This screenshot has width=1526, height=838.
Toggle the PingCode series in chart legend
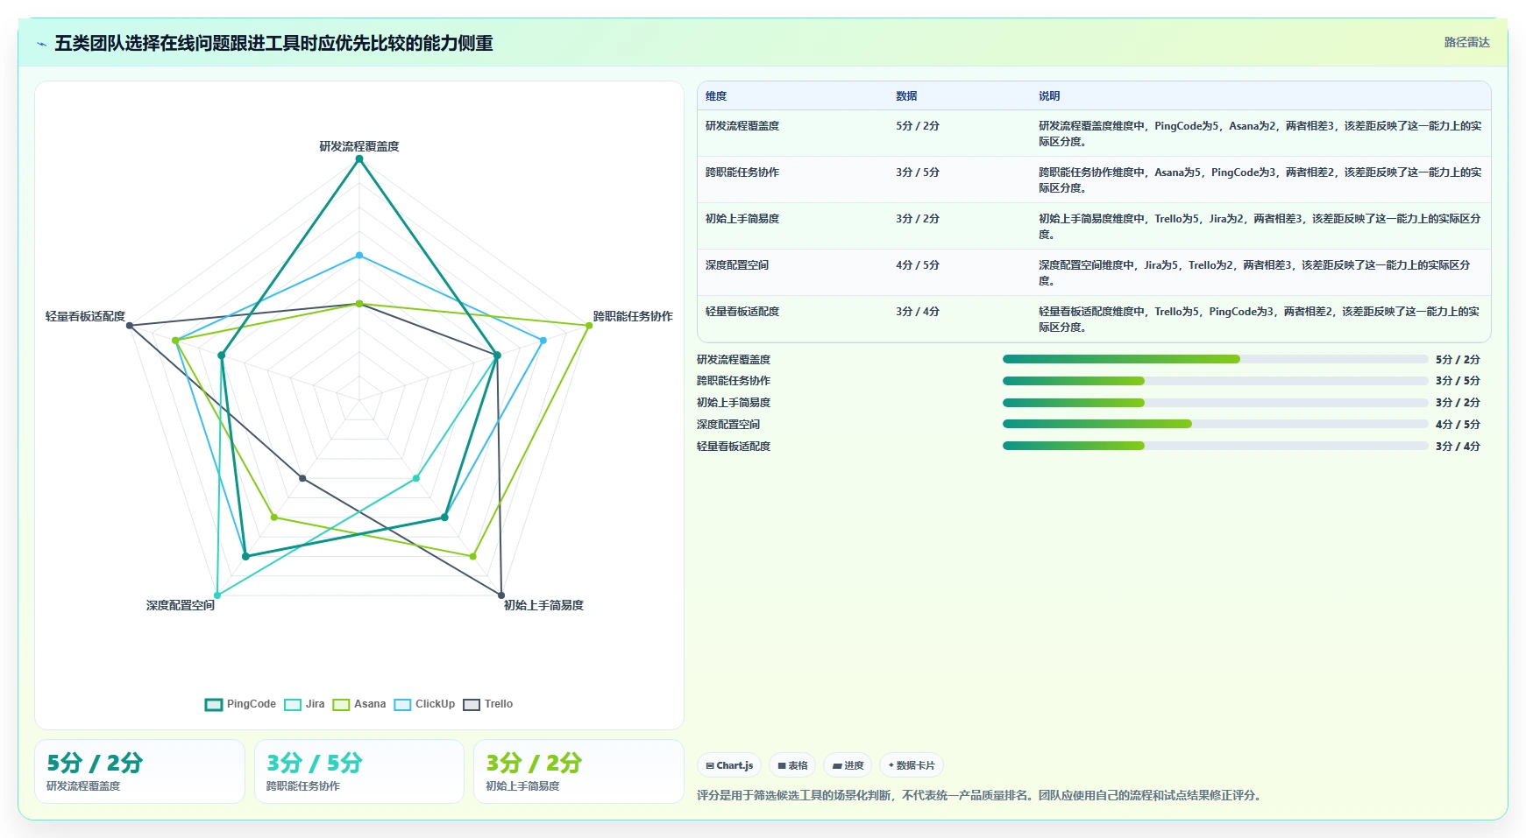pyautogui.click(x=240, y=704)
